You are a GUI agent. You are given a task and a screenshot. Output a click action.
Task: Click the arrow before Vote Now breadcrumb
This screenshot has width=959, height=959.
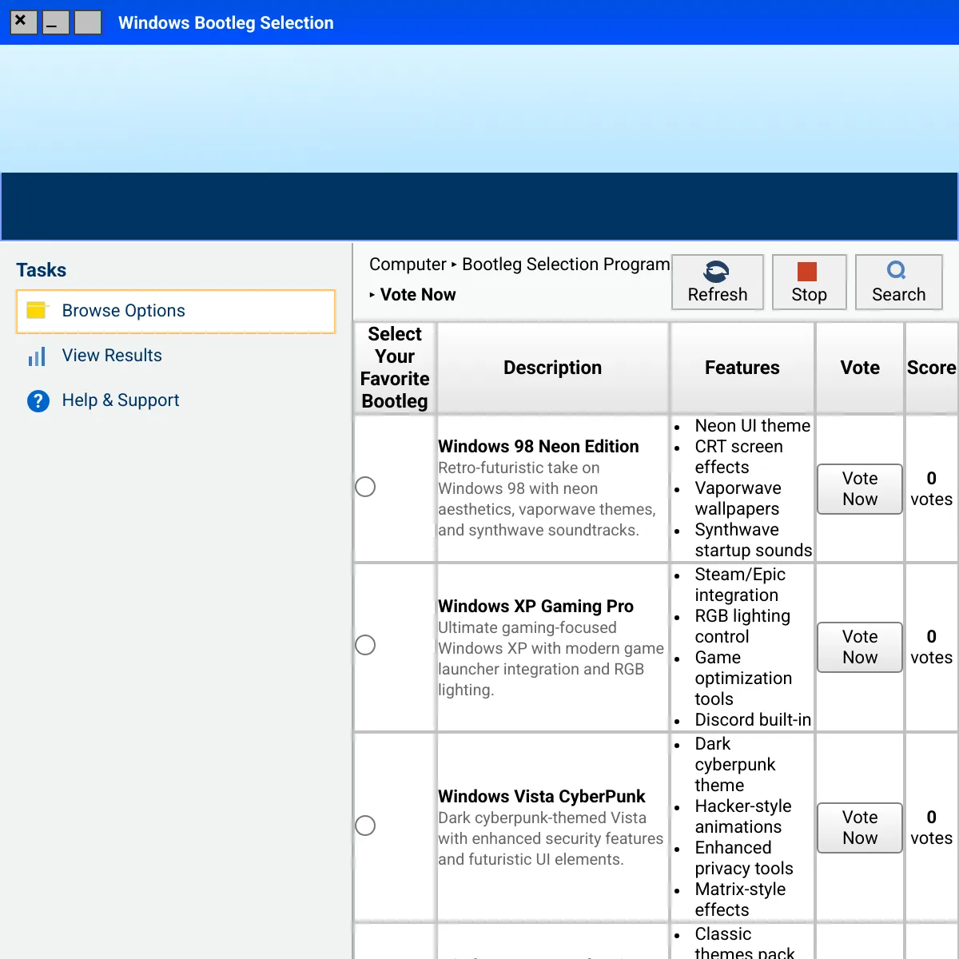372,295
